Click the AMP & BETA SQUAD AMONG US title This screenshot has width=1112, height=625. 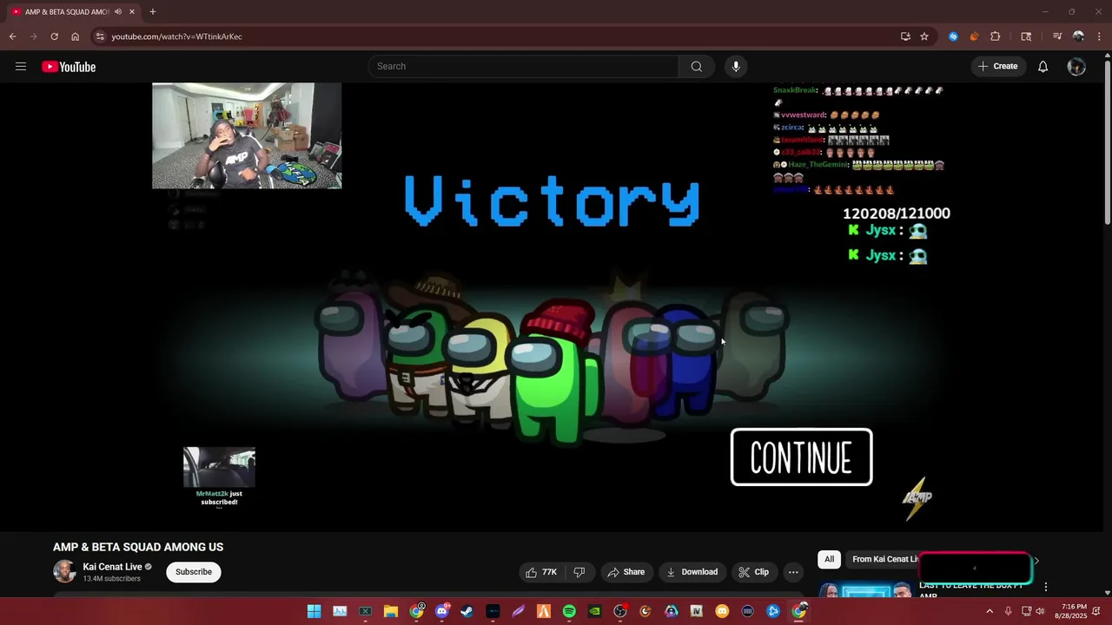click(138, 547)
